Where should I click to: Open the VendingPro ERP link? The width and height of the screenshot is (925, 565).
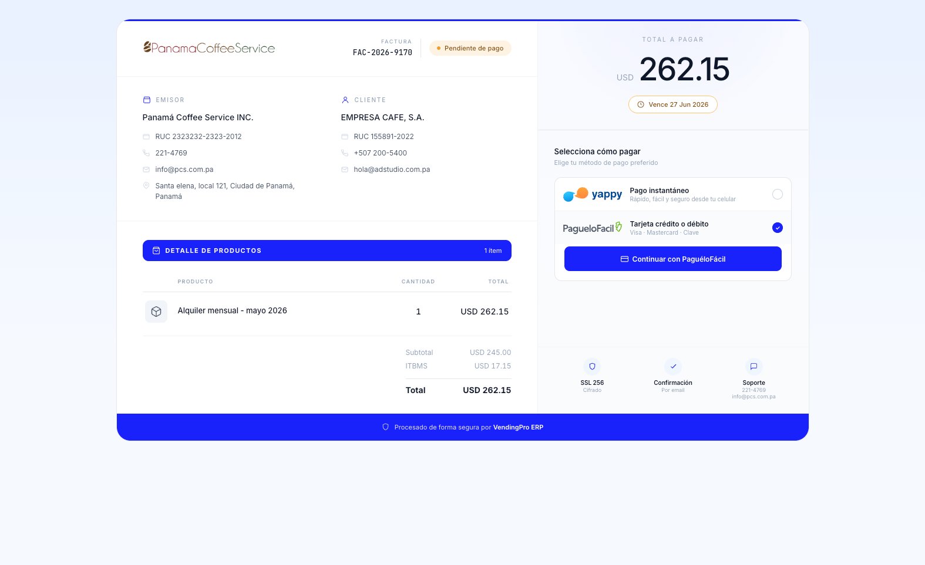tap(518, 427)
